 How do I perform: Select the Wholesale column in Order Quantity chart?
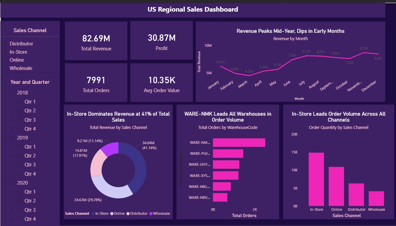point(376,198)
